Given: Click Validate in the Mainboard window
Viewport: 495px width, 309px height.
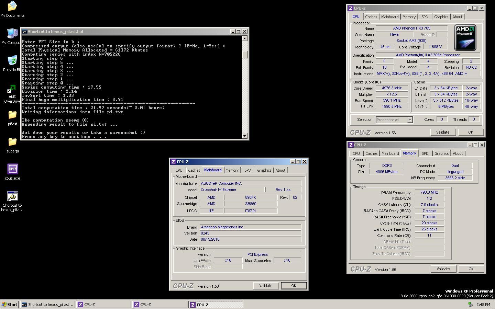Looking at the screenshot, I should 266,286.
